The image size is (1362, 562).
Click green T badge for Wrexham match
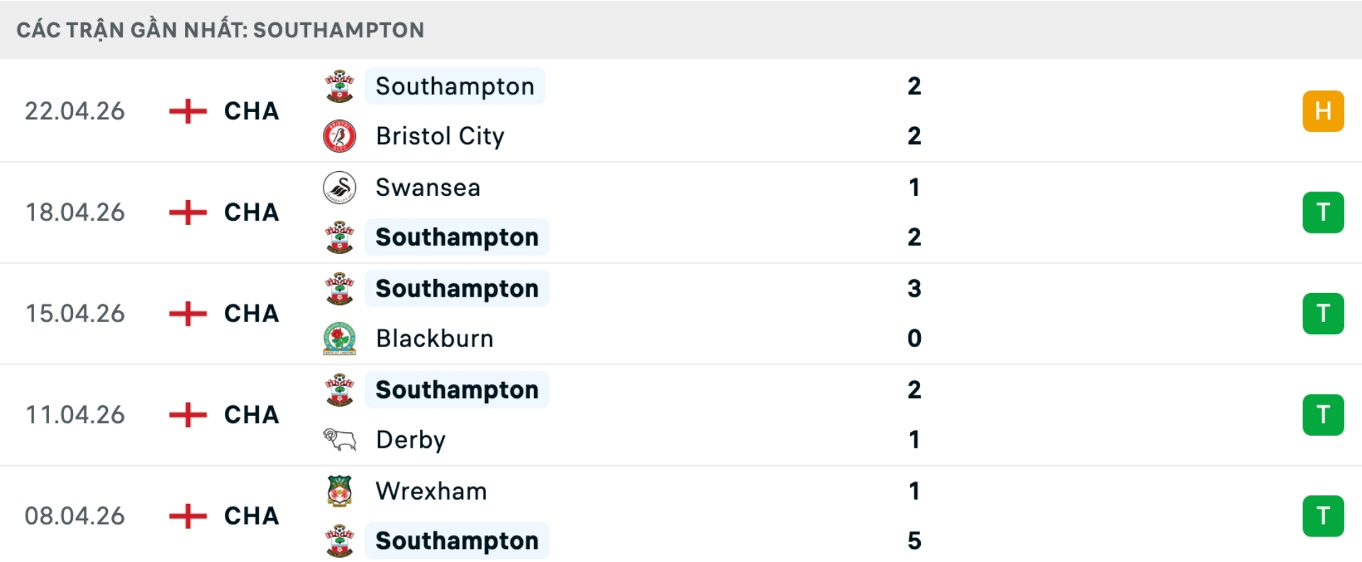click(1322, 516)
